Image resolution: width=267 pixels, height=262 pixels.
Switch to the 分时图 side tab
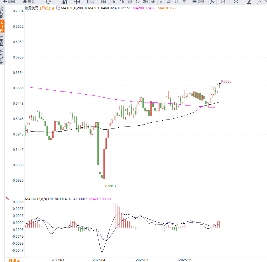pyautogui.click(x=2, y=13)
